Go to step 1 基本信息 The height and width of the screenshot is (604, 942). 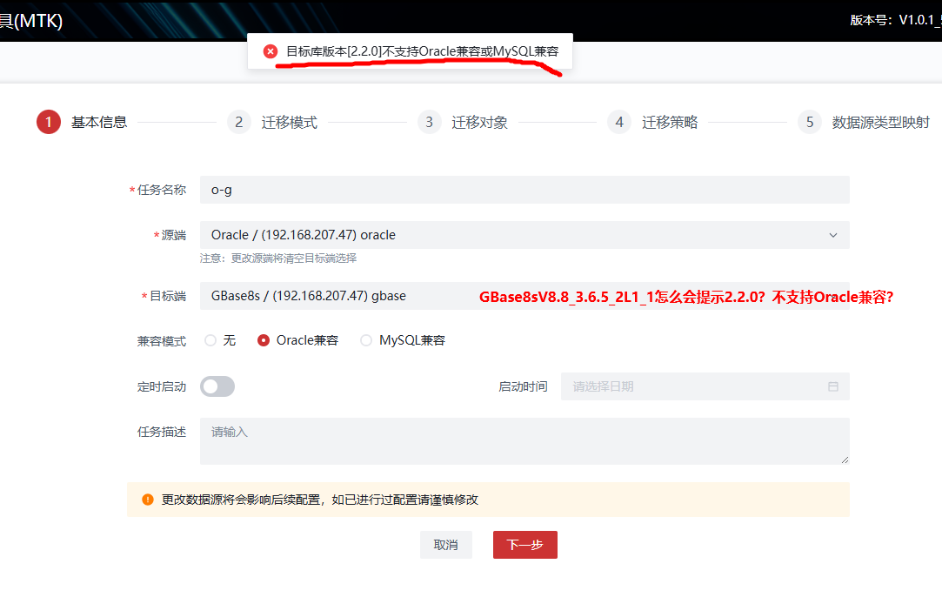pos(82,122)
